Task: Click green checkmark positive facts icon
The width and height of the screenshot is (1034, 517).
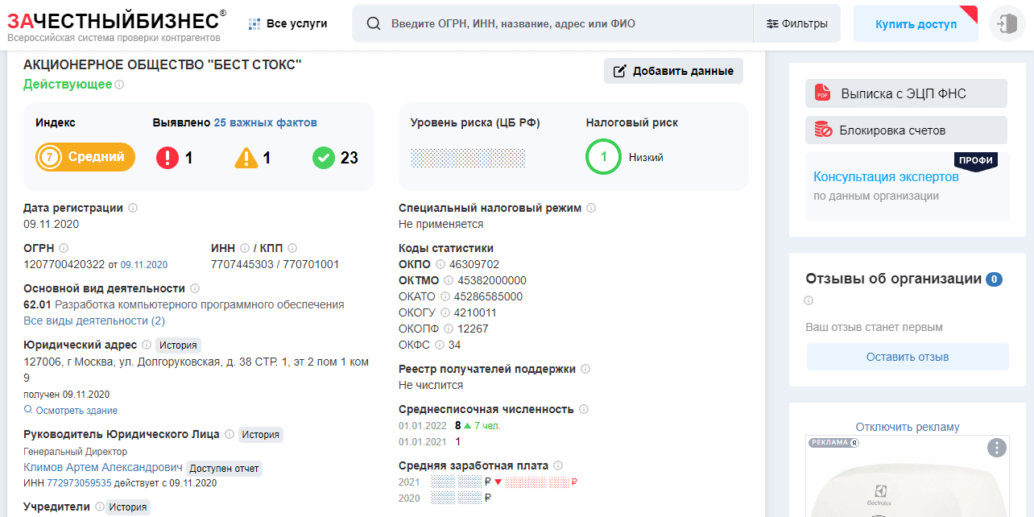Action: point(323,158)
